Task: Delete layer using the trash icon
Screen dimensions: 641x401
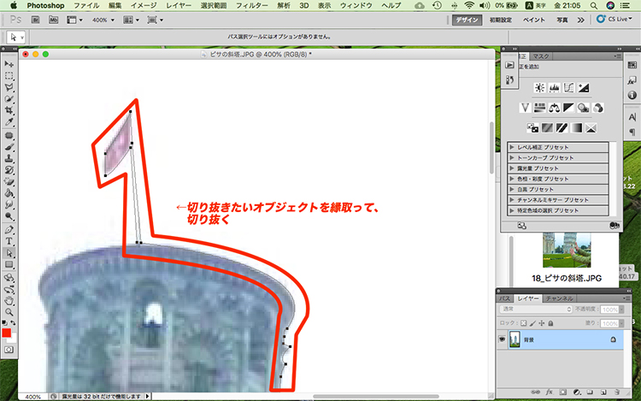Action: pyautogui.click(x=616, y=392)
